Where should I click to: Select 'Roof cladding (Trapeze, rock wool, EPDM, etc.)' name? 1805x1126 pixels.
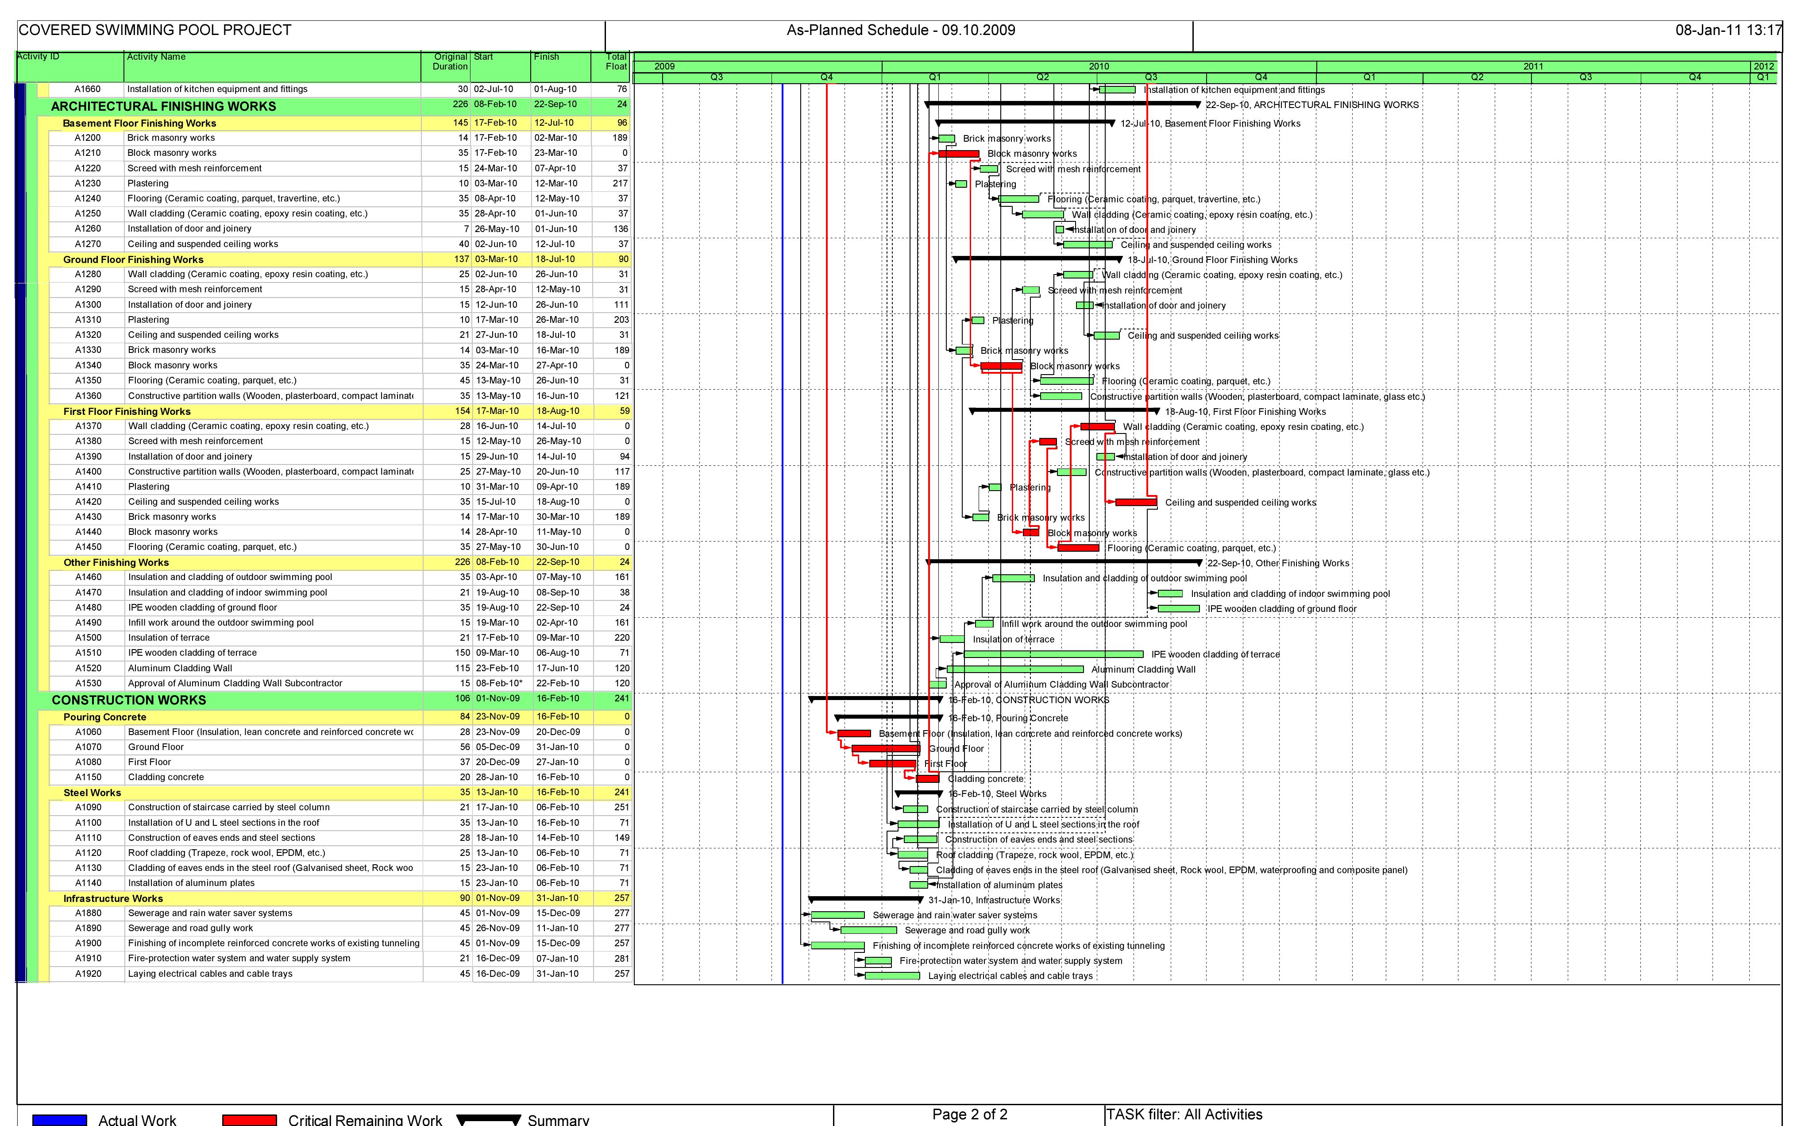click(x=226, y=853)
